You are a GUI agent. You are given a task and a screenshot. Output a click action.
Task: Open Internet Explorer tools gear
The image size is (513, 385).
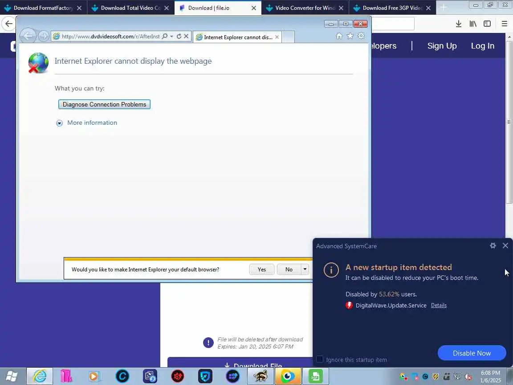pos(361,36)
